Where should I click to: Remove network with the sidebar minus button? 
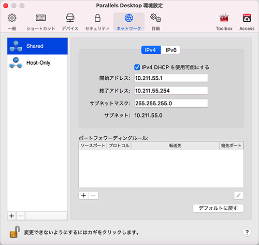[21, 216]
